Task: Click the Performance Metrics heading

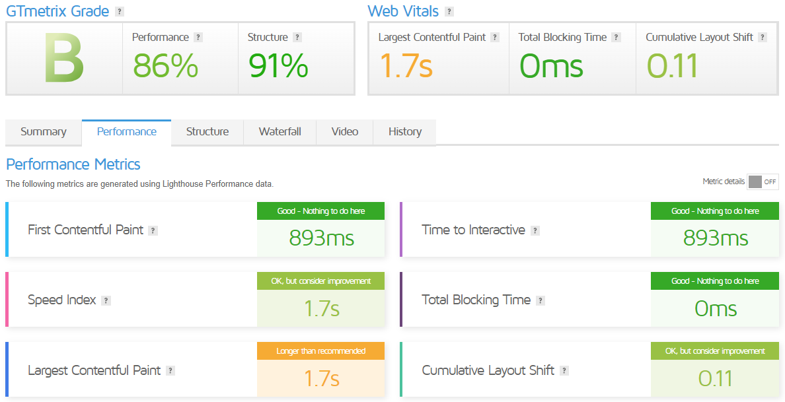Action: 73,164
